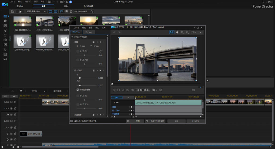
Task: Select the hand pan tool in PiP Designer
Action: pyautogui.click(x=177, y=32)
